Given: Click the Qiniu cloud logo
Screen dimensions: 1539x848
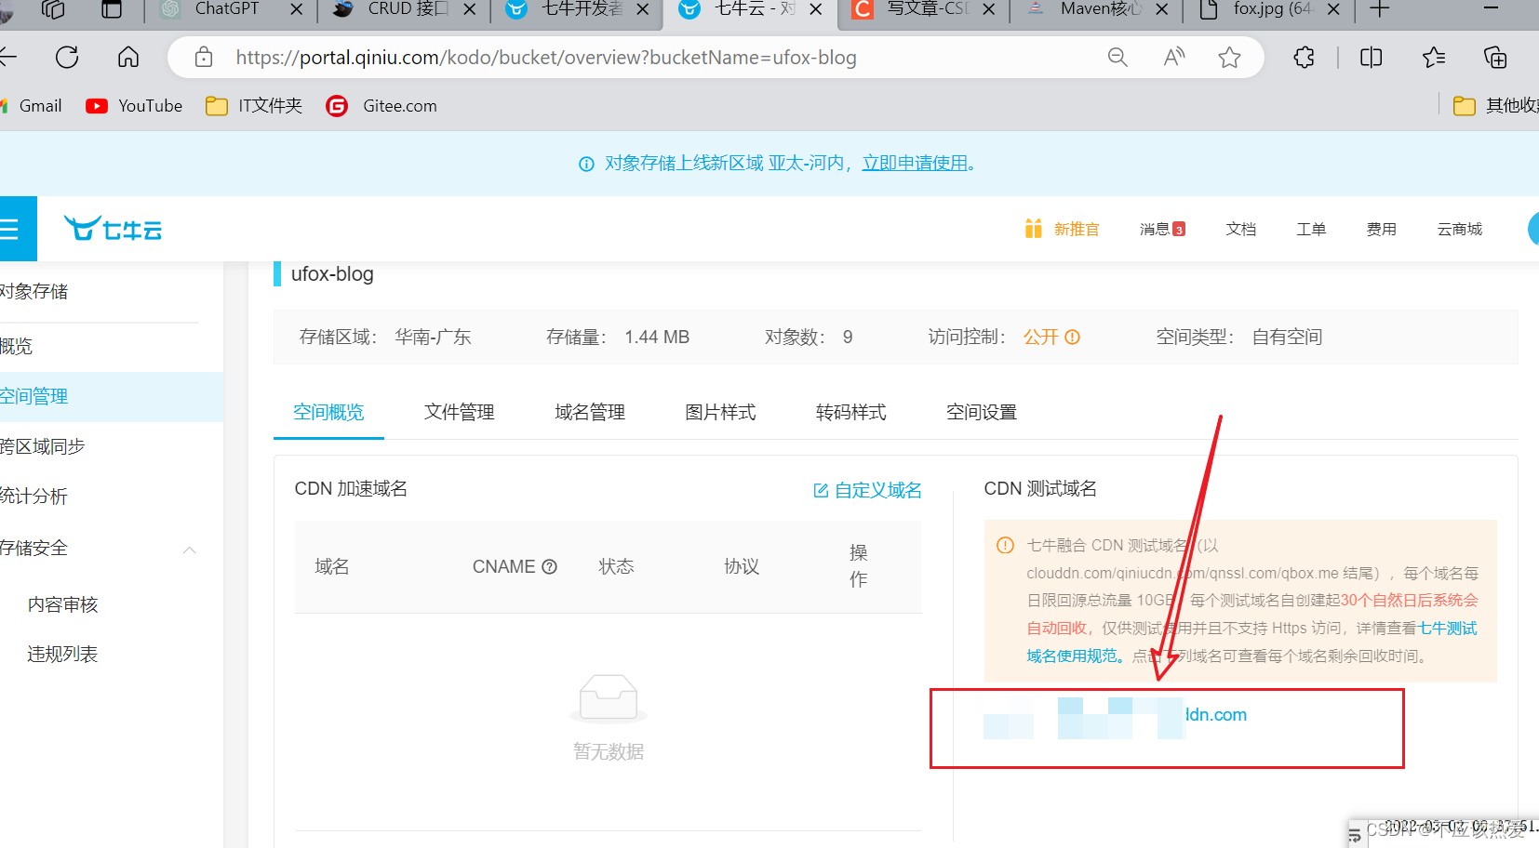Looking at the screenshot, I should click(x=113, y=229).
